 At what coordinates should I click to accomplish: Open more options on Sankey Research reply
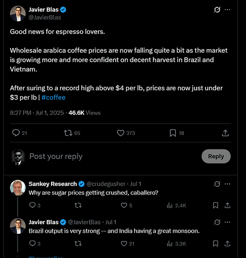click(x=227, y=184)
